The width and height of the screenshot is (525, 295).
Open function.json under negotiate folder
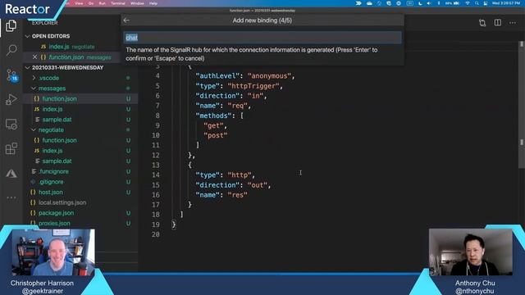click(59, 140)
